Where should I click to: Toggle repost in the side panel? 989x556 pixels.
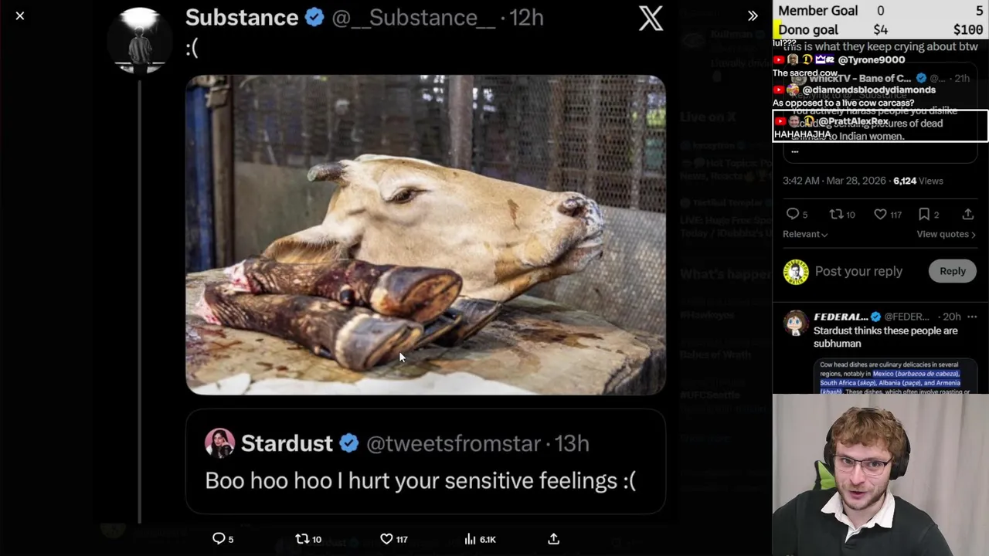(x=836, y=214)
